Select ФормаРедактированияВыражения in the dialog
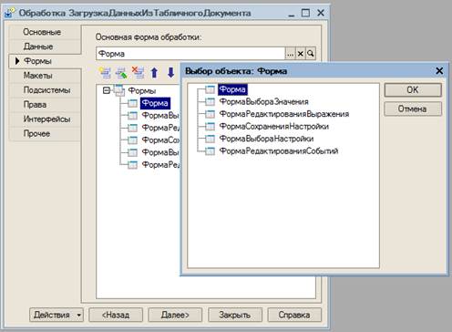This screenshot has width=452, height=332. (284, 114)
